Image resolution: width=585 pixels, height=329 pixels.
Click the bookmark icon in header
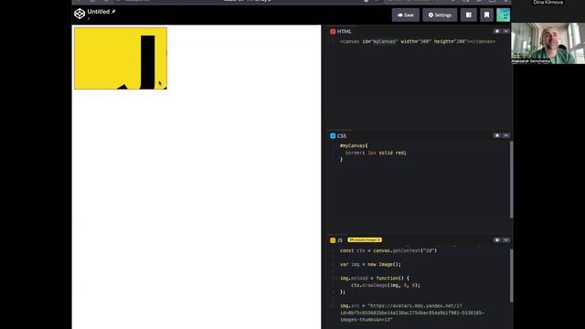click(486, 15)
